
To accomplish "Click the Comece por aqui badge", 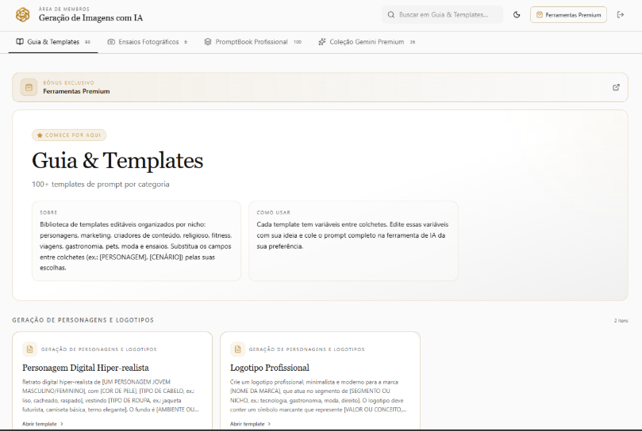I will (x=69, y=135).
